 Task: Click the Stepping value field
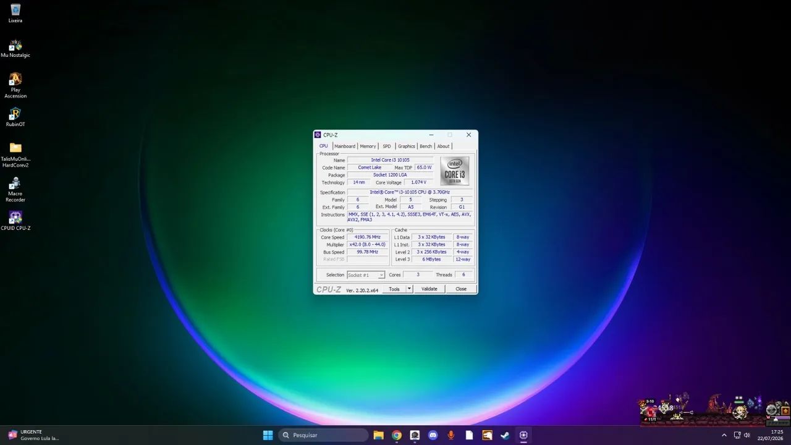[x=462, y=200]
